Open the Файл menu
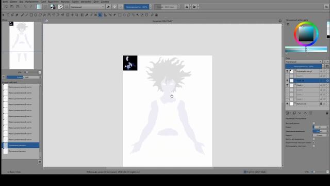This screenshot has width=330, height=186. 6,2
